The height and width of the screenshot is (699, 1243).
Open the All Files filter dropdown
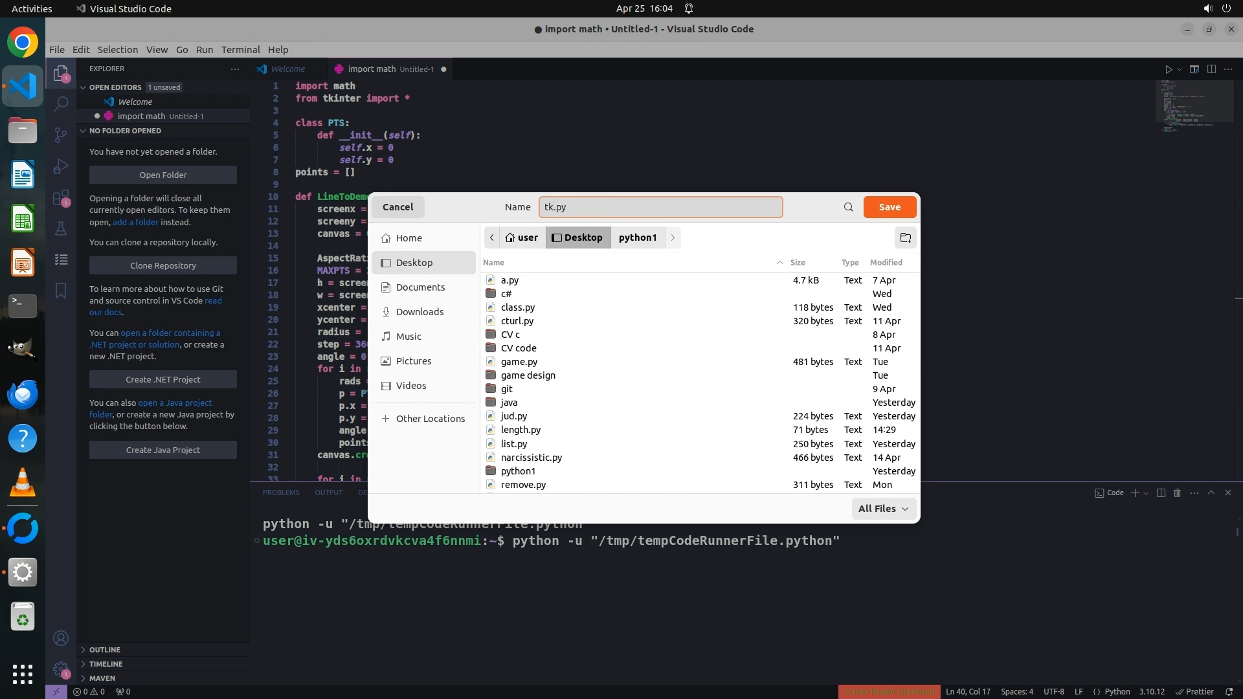coord(883,509)
